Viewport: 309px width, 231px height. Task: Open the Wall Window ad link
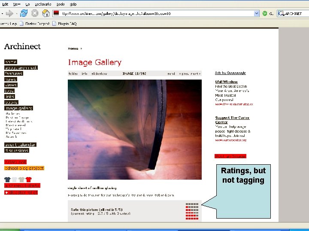click(226, 82)
